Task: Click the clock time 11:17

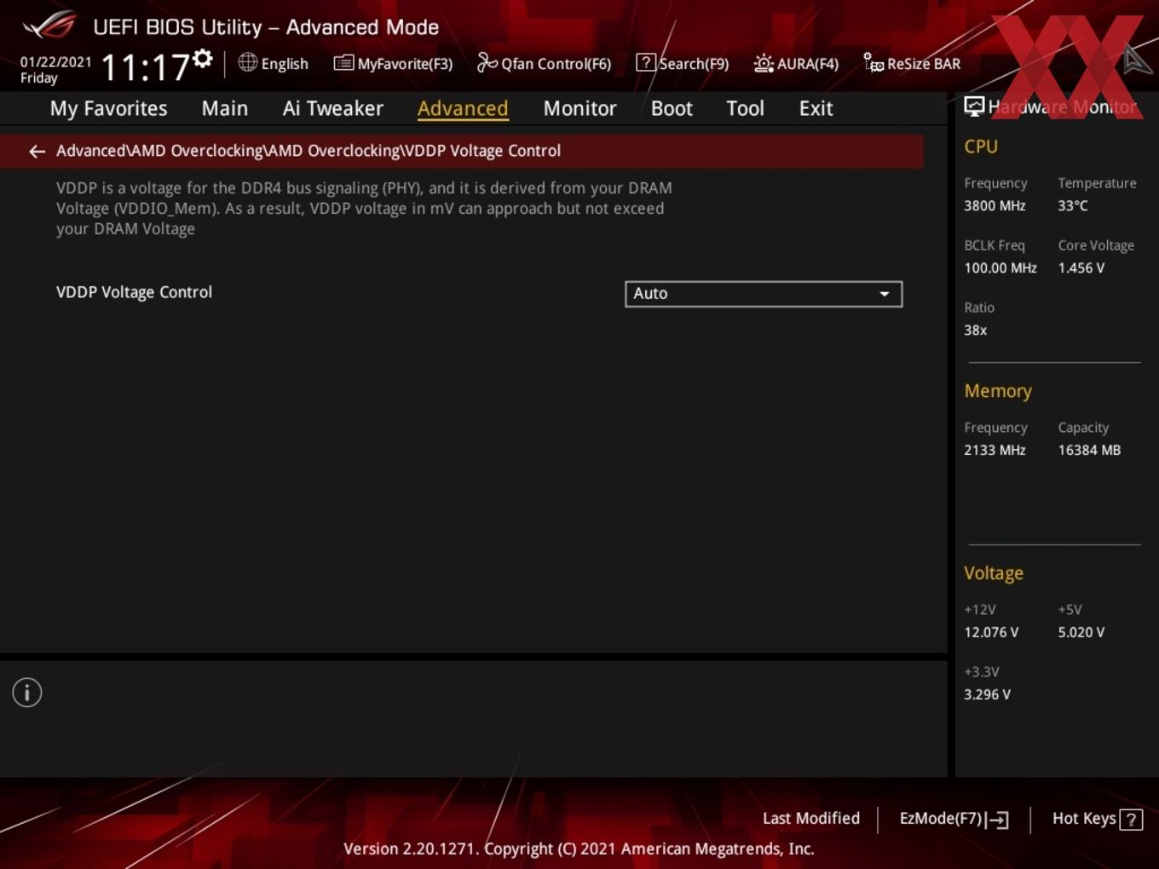Action: coord(146,67)
